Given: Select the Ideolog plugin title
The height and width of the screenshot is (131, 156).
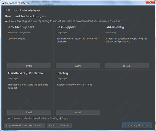Looking at the screenshot, I should [x=62, y=73].
